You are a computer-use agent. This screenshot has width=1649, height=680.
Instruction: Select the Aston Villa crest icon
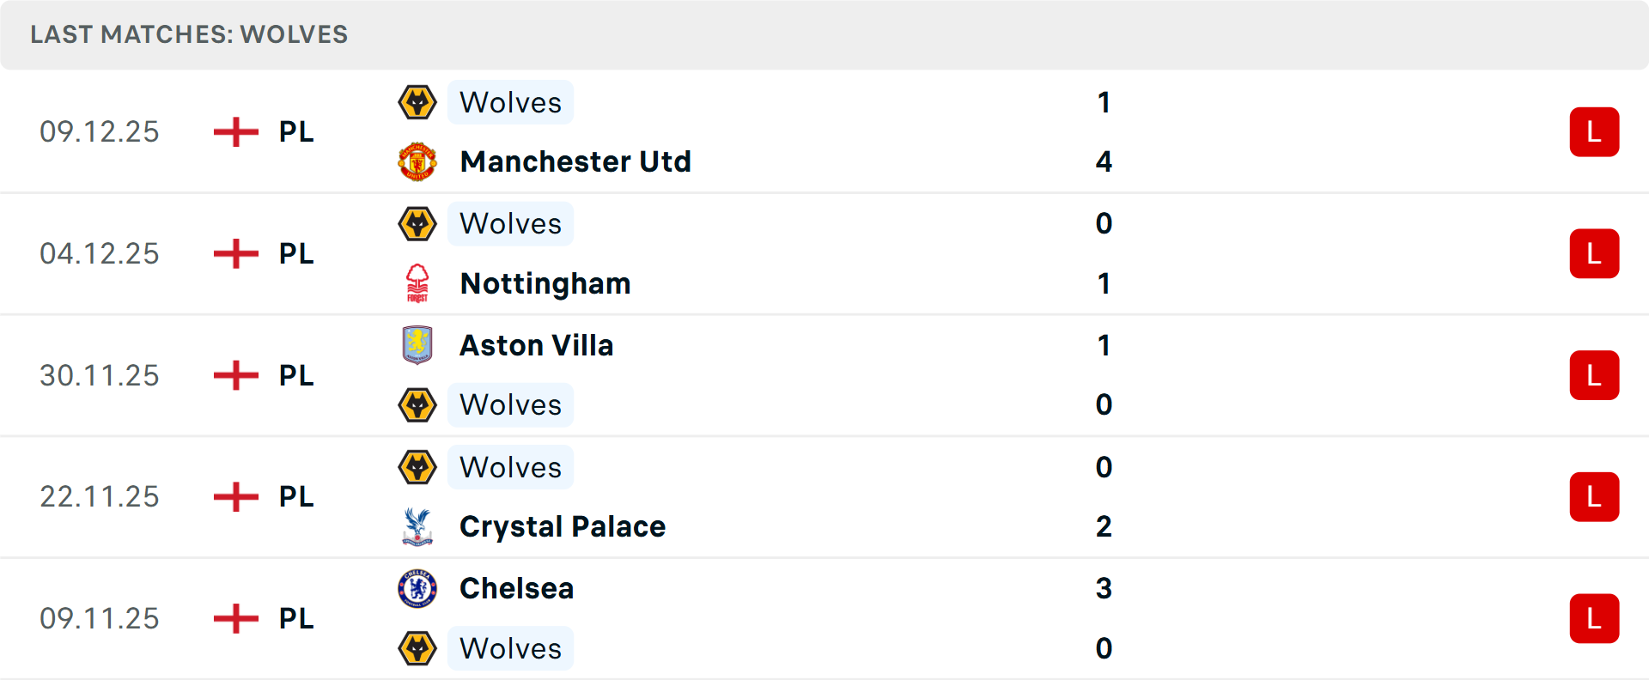click(x=417, y=345)
